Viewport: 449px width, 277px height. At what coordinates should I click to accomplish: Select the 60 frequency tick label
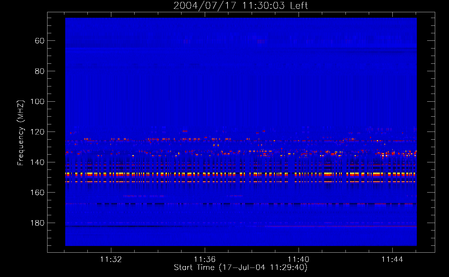coord(40,41)
